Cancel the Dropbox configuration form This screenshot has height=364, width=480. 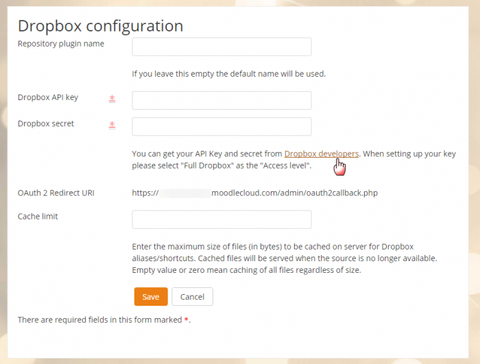(192, 297)
